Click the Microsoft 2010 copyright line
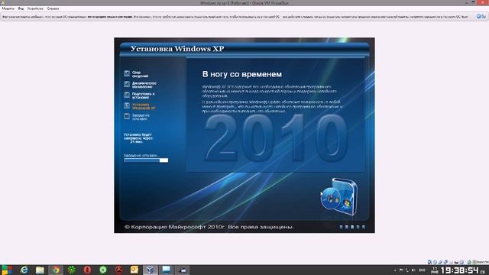Image resolution: width=489 pixels, height=275 pixels. (209, 227)
